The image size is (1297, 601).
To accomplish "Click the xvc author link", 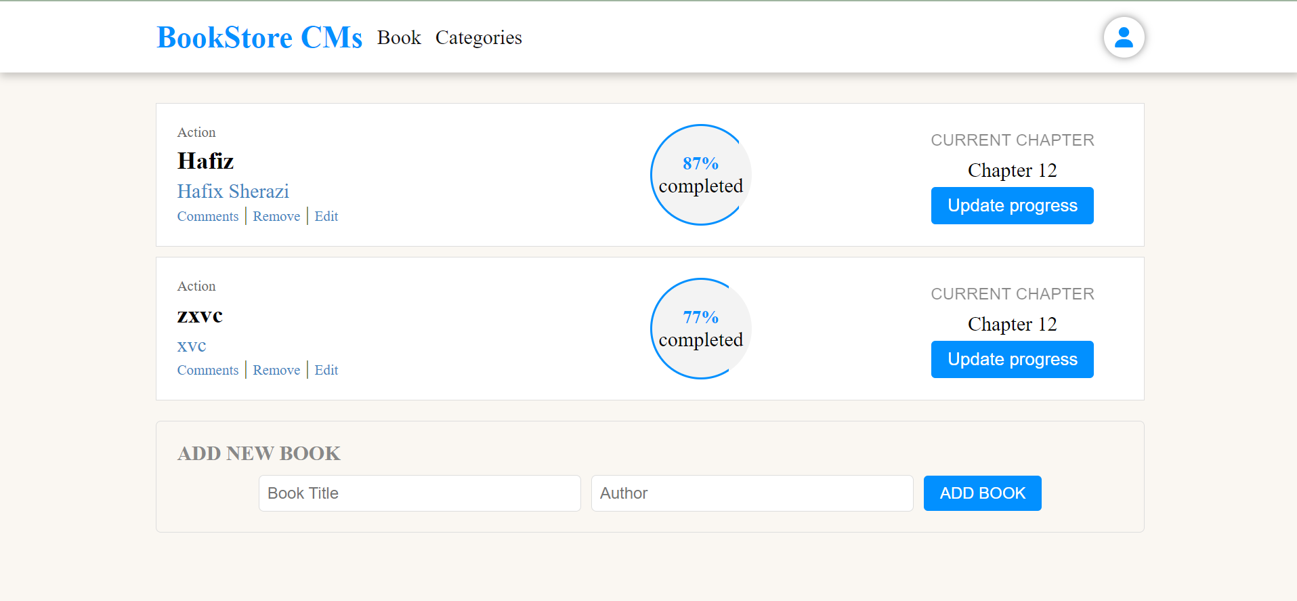I will (192, 346).
